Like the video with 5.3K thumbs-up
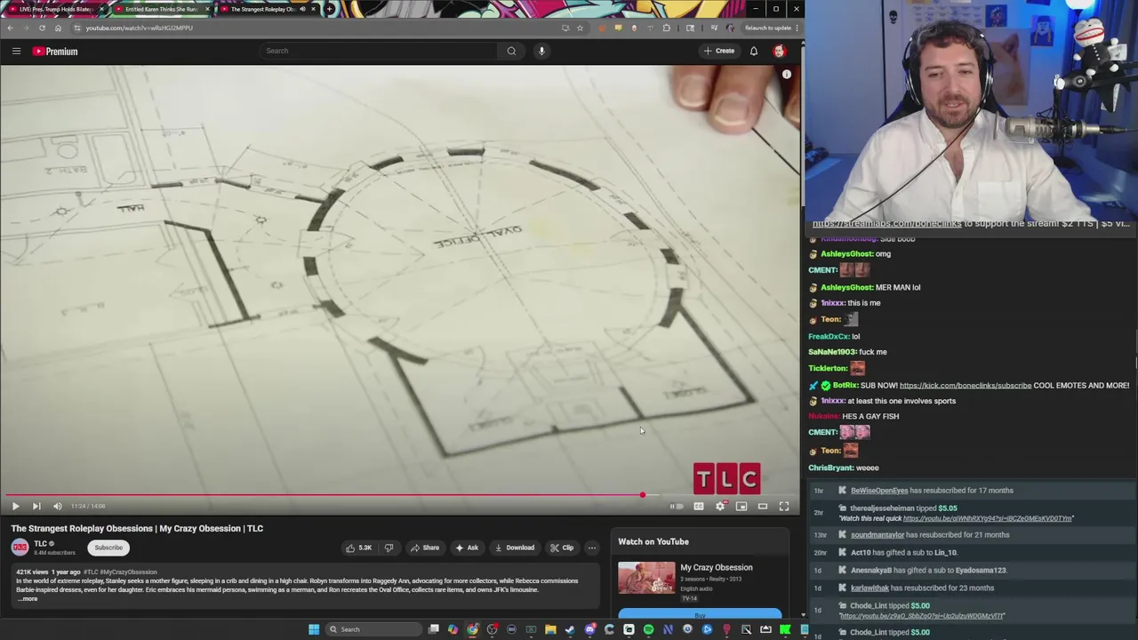This screenshot has width=1138, height=640. pyautogui.click(x=359, y=548)
